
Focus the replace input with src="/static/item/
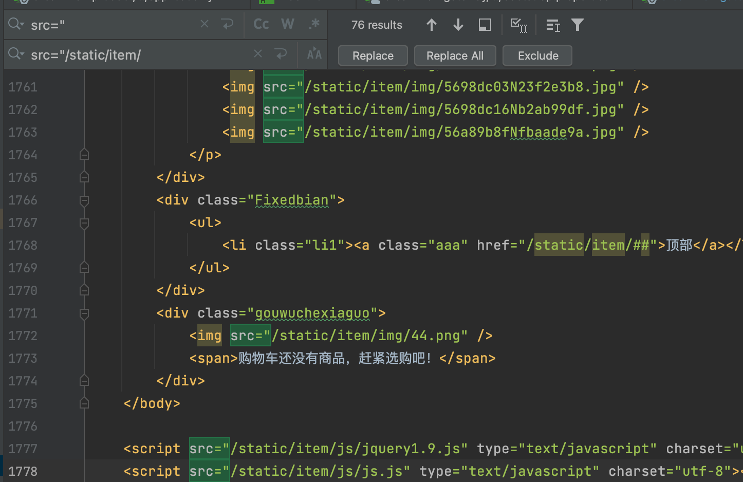pos(139,54)
